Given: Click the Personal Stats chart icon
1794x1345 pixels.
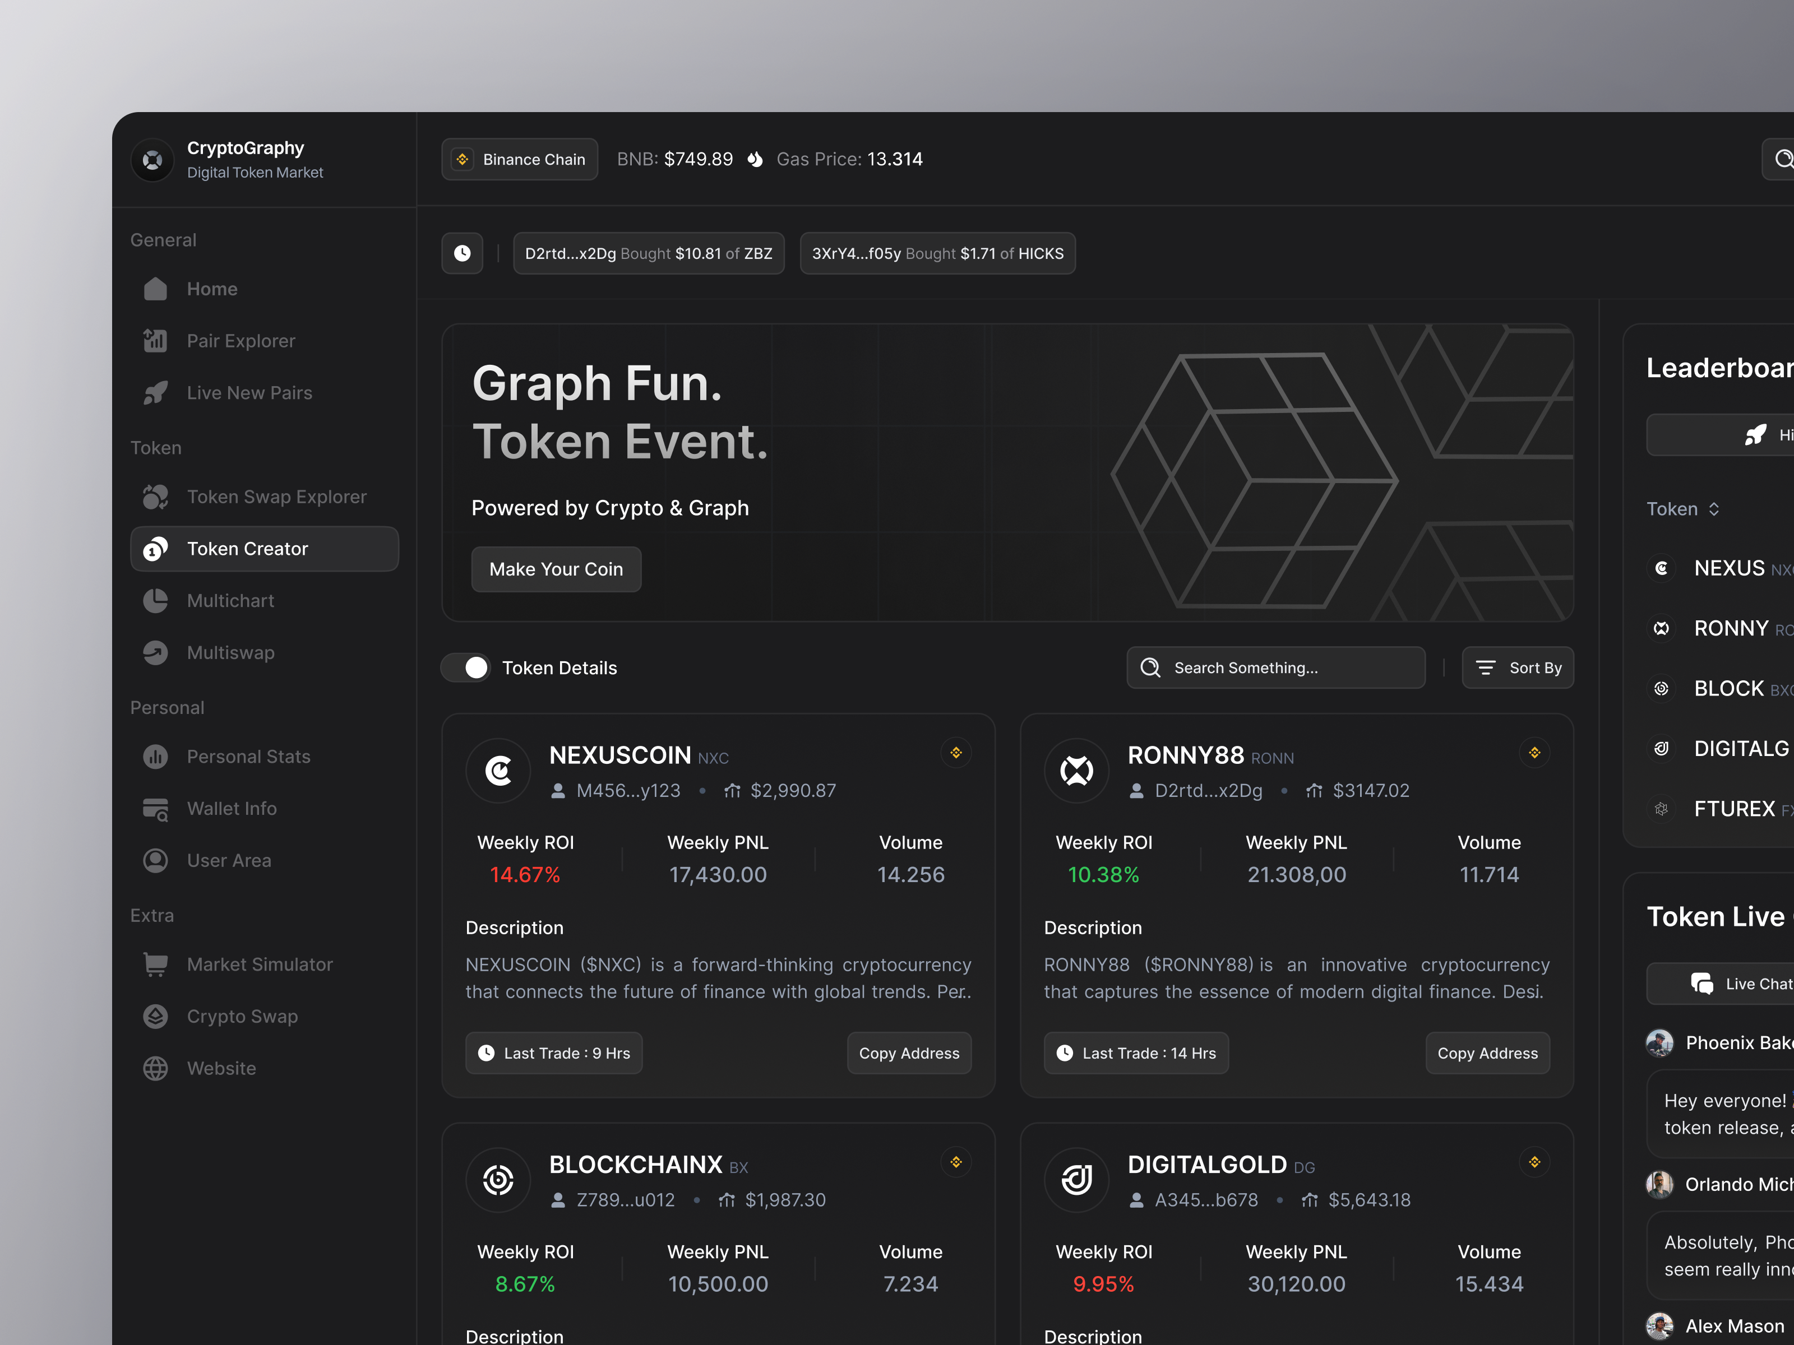Looking at the screenshot, I should (x=155, y=757).
